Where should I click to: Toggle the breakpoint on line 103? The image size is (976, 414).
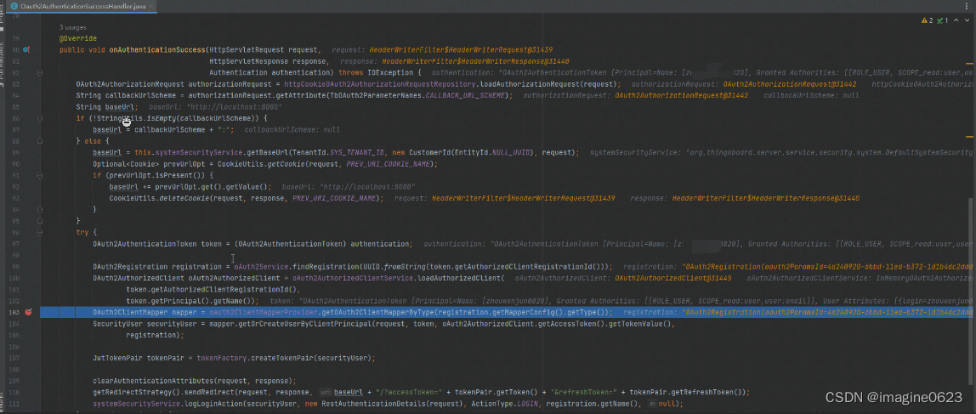28,312
